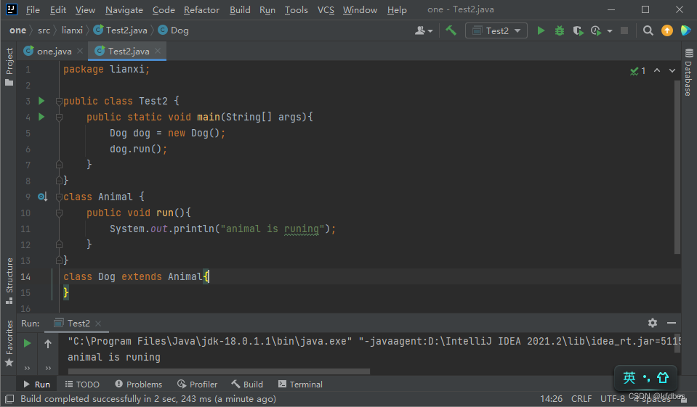697x407 pixels.
Task: Open Run tool window settings gear
Action: (x=653, y=323)
